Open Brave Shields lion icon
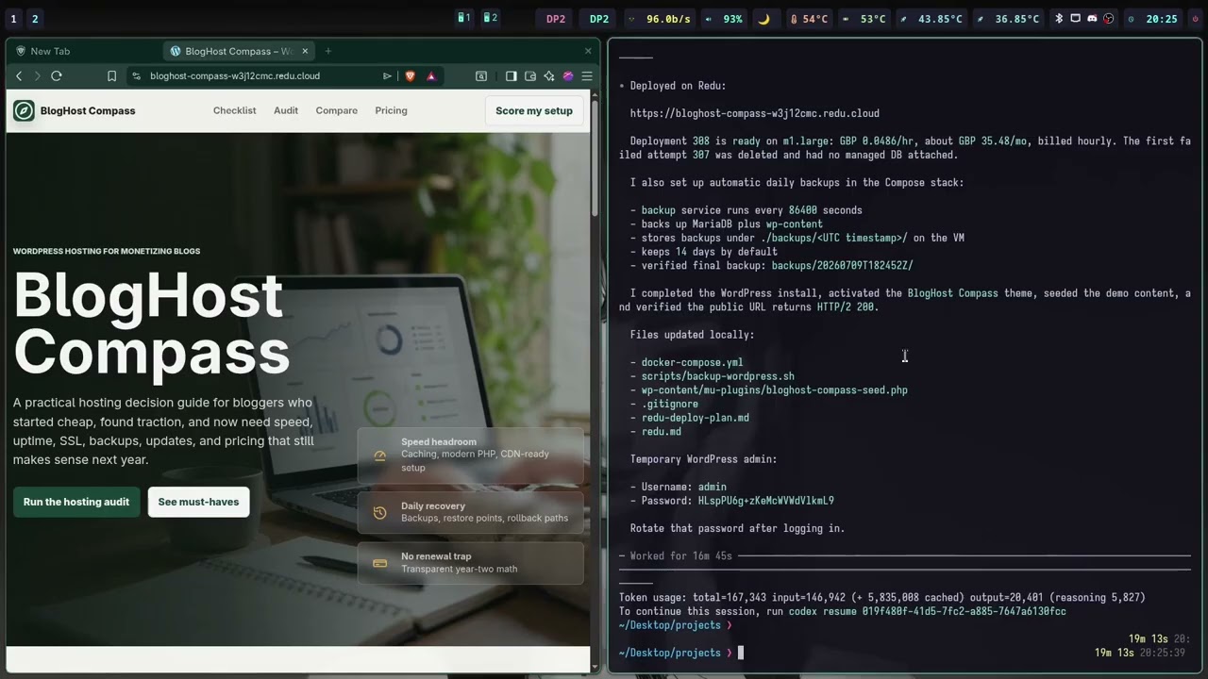 [410, 76]
